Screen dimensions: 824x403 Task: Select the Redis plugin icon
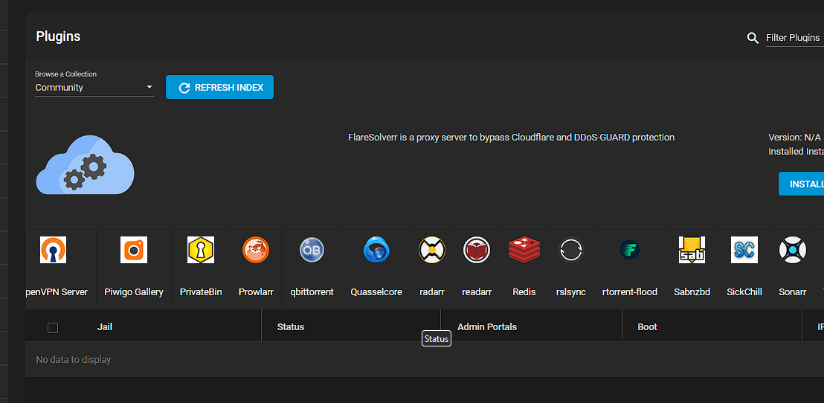[x=524, y=250]
